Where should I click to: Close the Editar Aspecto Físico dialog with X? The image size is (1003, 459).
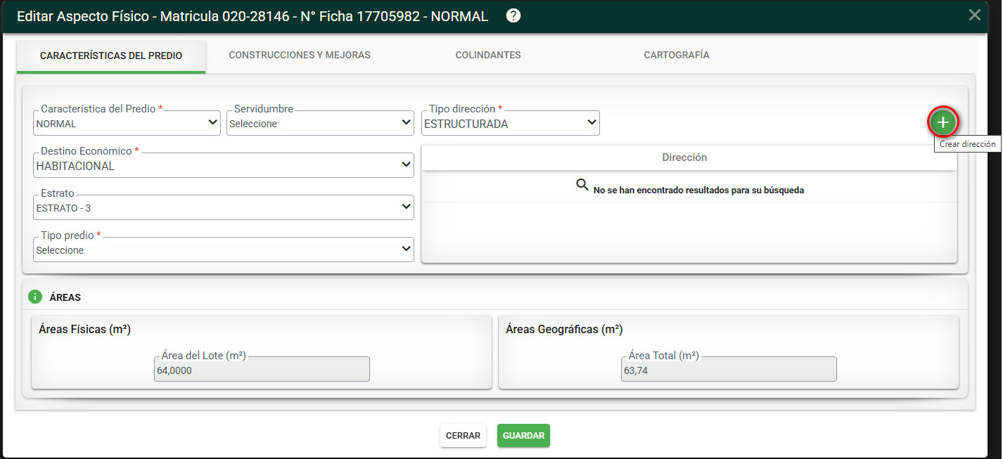coord(974,15)
